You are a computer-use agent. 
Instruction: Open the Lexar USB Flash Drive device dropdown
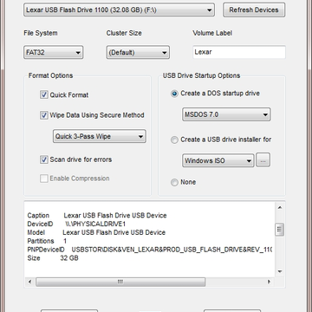119,10
